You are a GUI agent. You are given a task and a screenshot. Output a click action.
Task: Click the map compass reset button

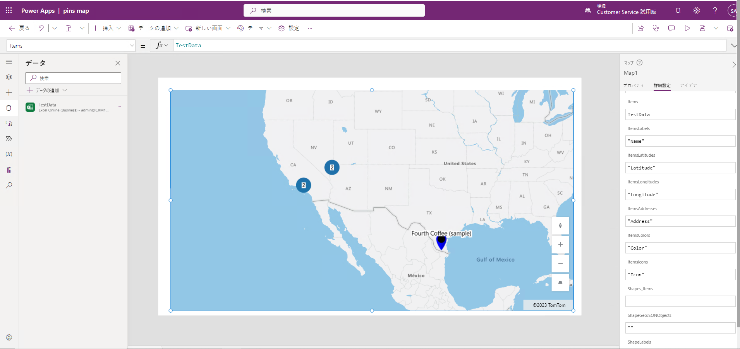(560, 226)
